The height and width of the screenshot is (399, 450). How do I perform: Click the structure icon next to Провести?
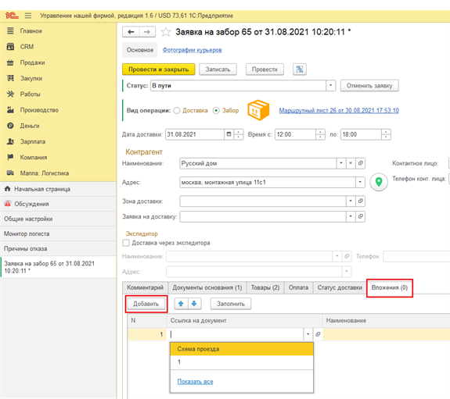[x=299, y=69]
